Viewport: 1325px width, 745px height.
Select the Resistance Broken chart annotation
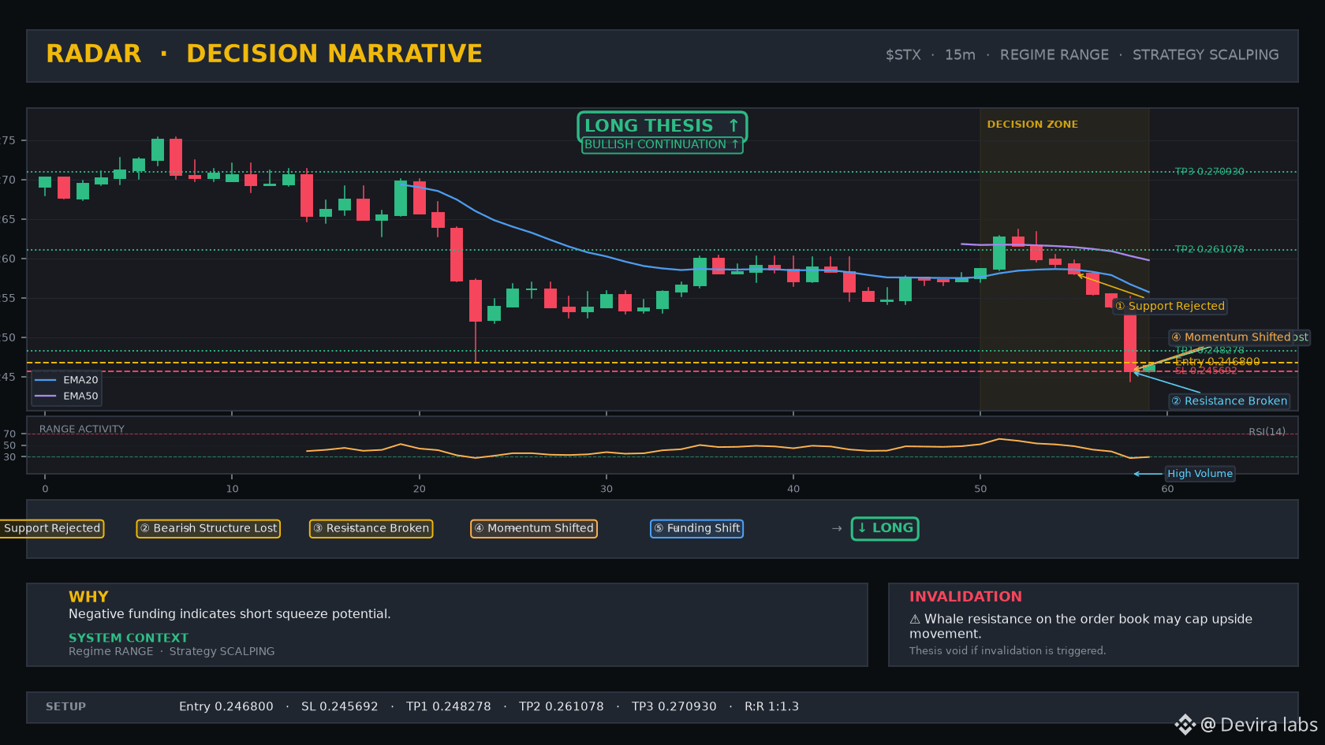point(1230,401)
